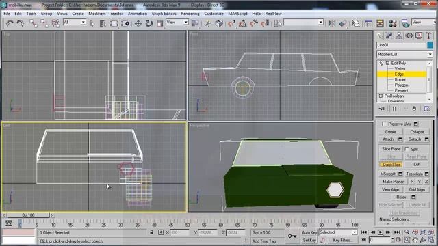Open Attach list settings box

coord(400,139)
